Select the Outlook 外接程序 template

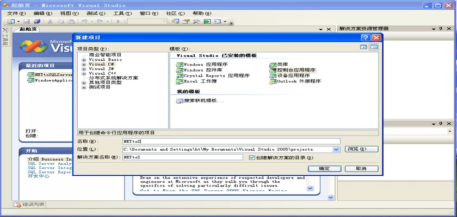[295, 81]
